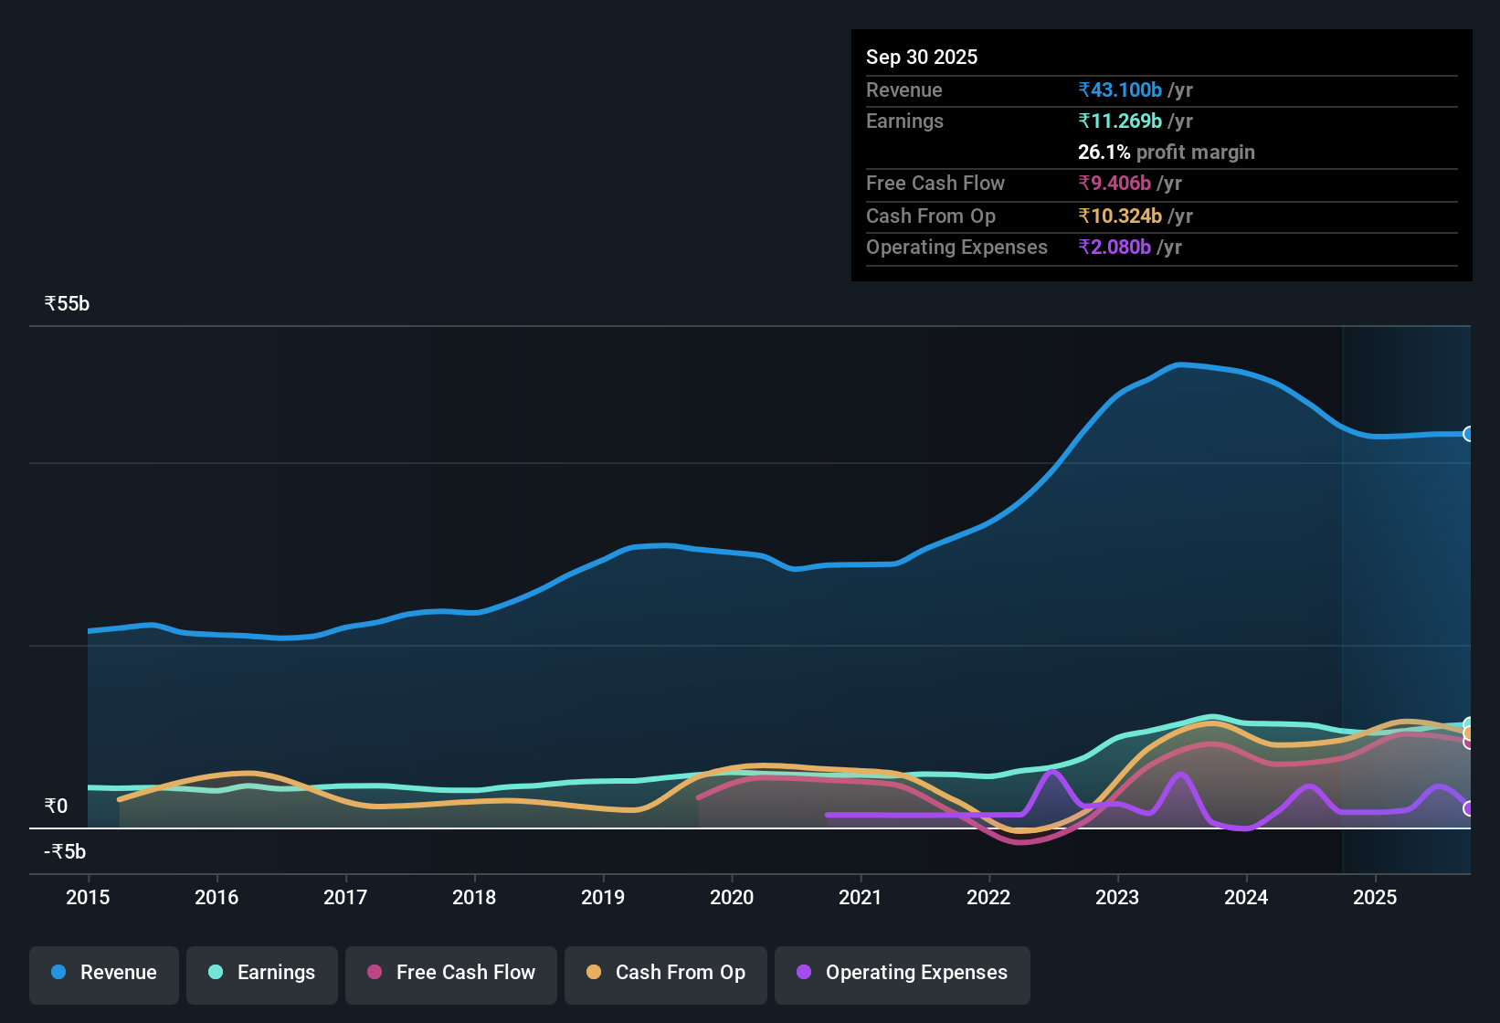Toggle the Revenue series visibility
Image resolution: width=1500 pixels, height=1023 pixels.
tap(103, 973)
